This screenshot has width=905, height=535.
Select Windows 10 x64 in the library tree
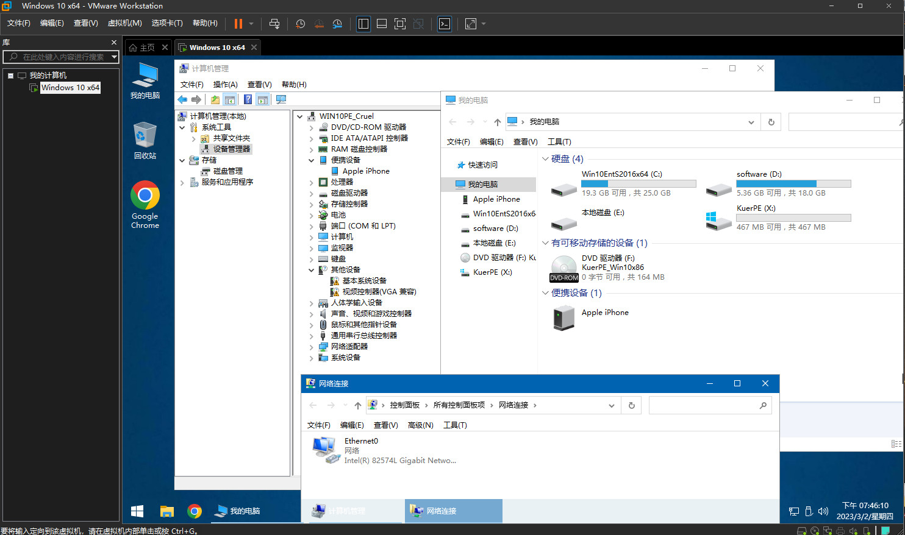[70, 88]
